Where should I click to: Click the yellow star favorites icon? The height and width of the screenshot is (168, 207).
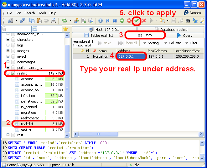65,29
